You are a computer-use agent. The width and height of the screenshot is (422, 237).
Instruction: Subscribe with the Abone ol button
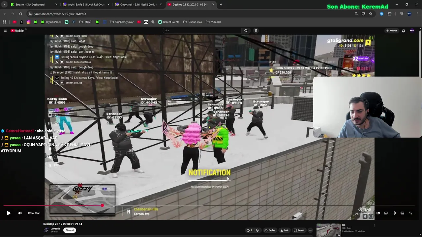70,230
